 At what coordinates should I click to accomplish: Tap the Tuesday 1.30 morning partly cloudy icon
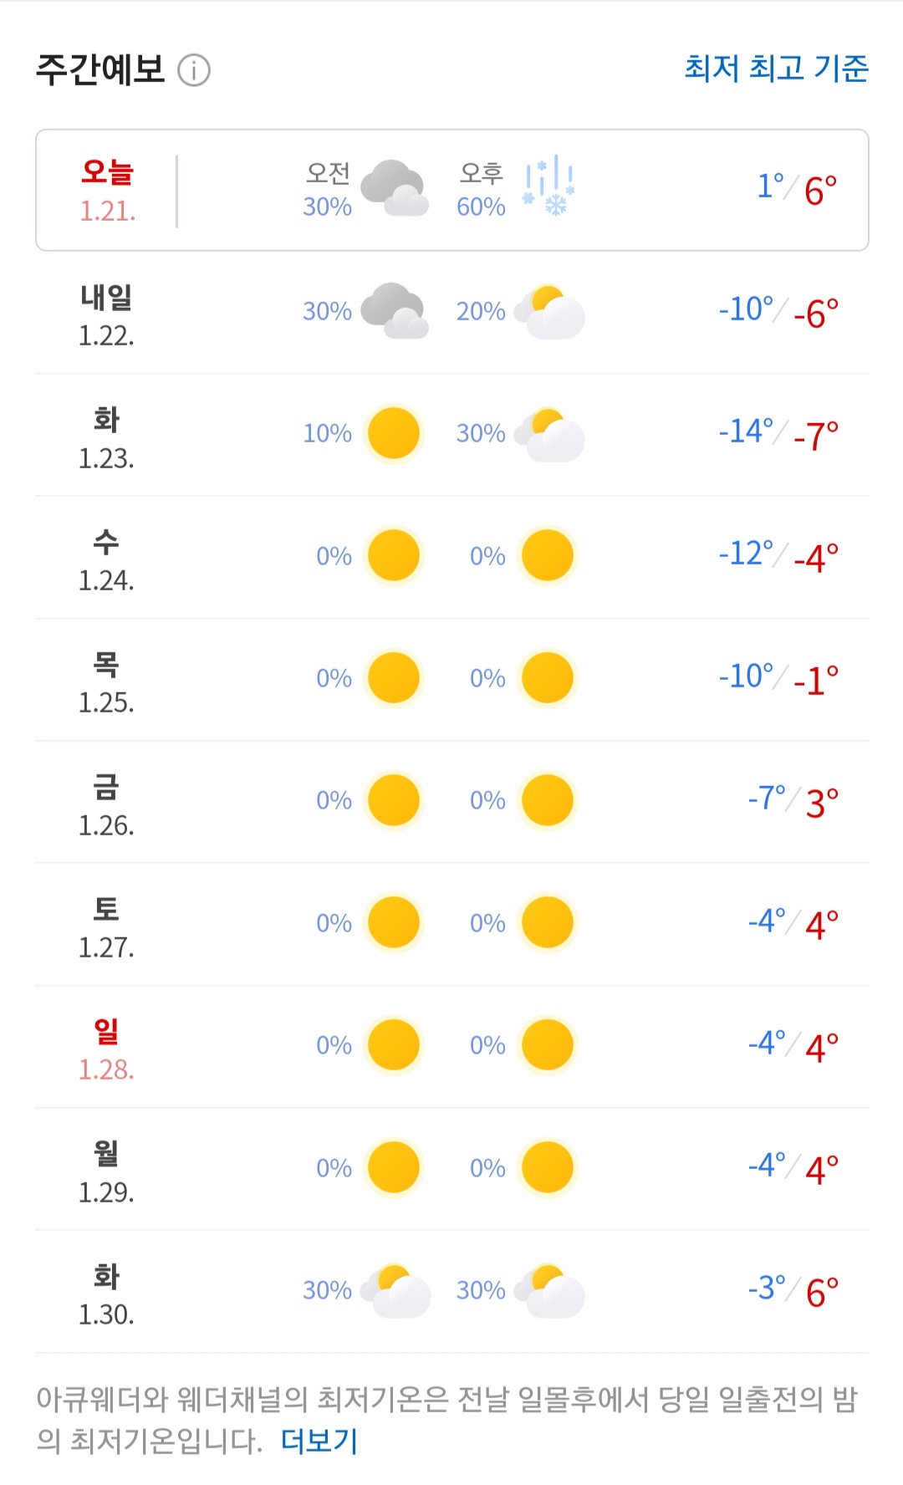[395, 1290]
